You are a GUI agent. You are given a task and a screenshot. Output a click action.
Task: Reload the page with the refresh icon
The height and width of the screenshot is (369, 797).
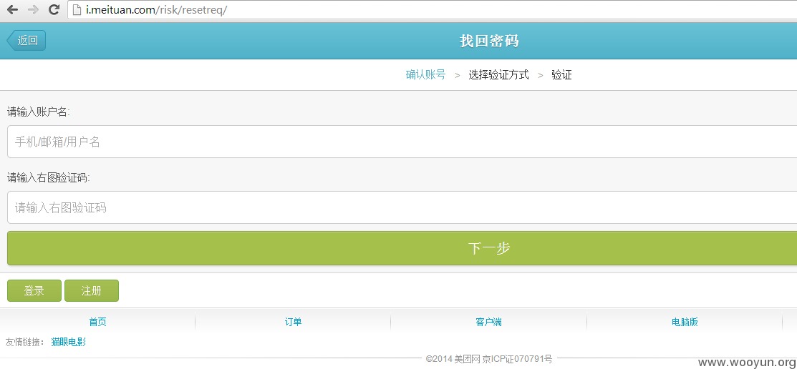54,9
